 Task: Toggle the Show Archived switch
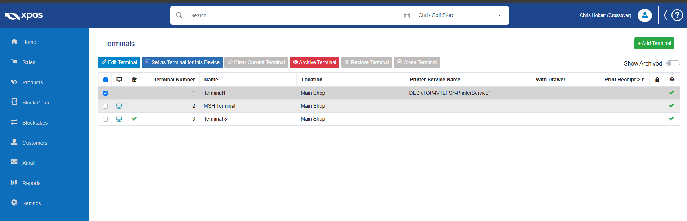point(673,63)
